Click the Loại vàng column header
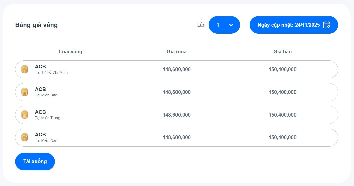The image size is (354, 186). tap(71, 52)
